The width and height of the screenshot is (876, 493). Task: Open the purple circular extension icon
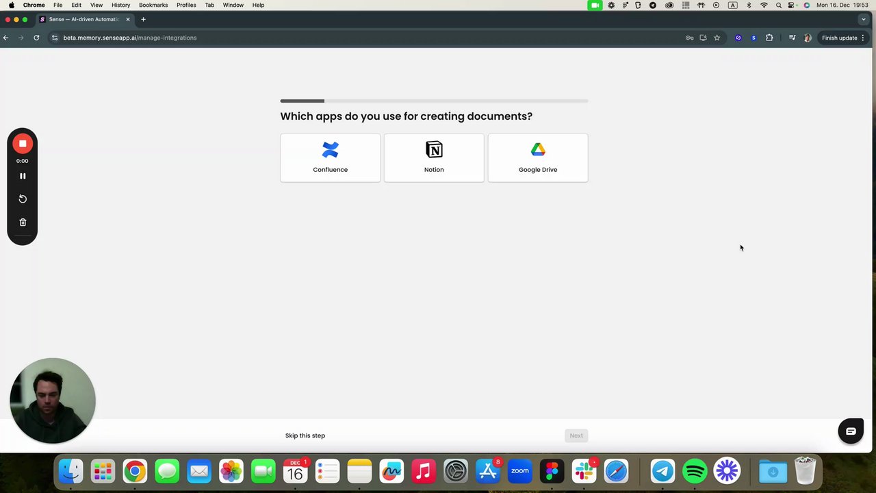pos(738,38)
